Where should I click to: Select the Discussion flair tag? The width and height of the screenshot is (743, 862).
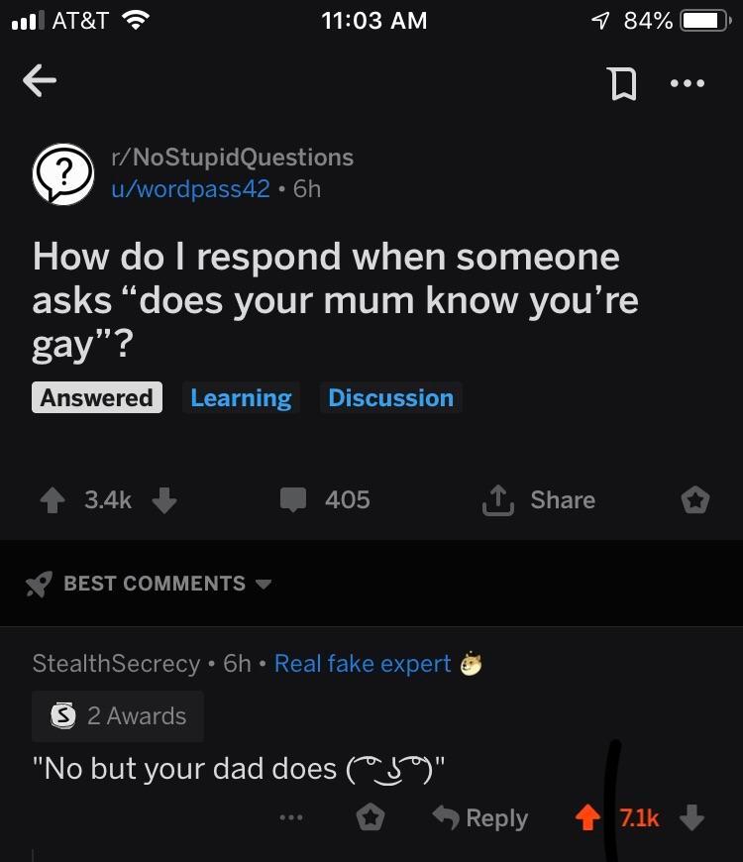coord(390,398)
